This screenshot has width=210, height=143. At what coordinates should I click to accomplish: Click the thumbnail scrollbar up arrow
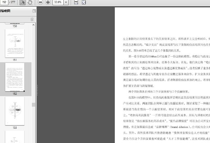click(34, 25)
